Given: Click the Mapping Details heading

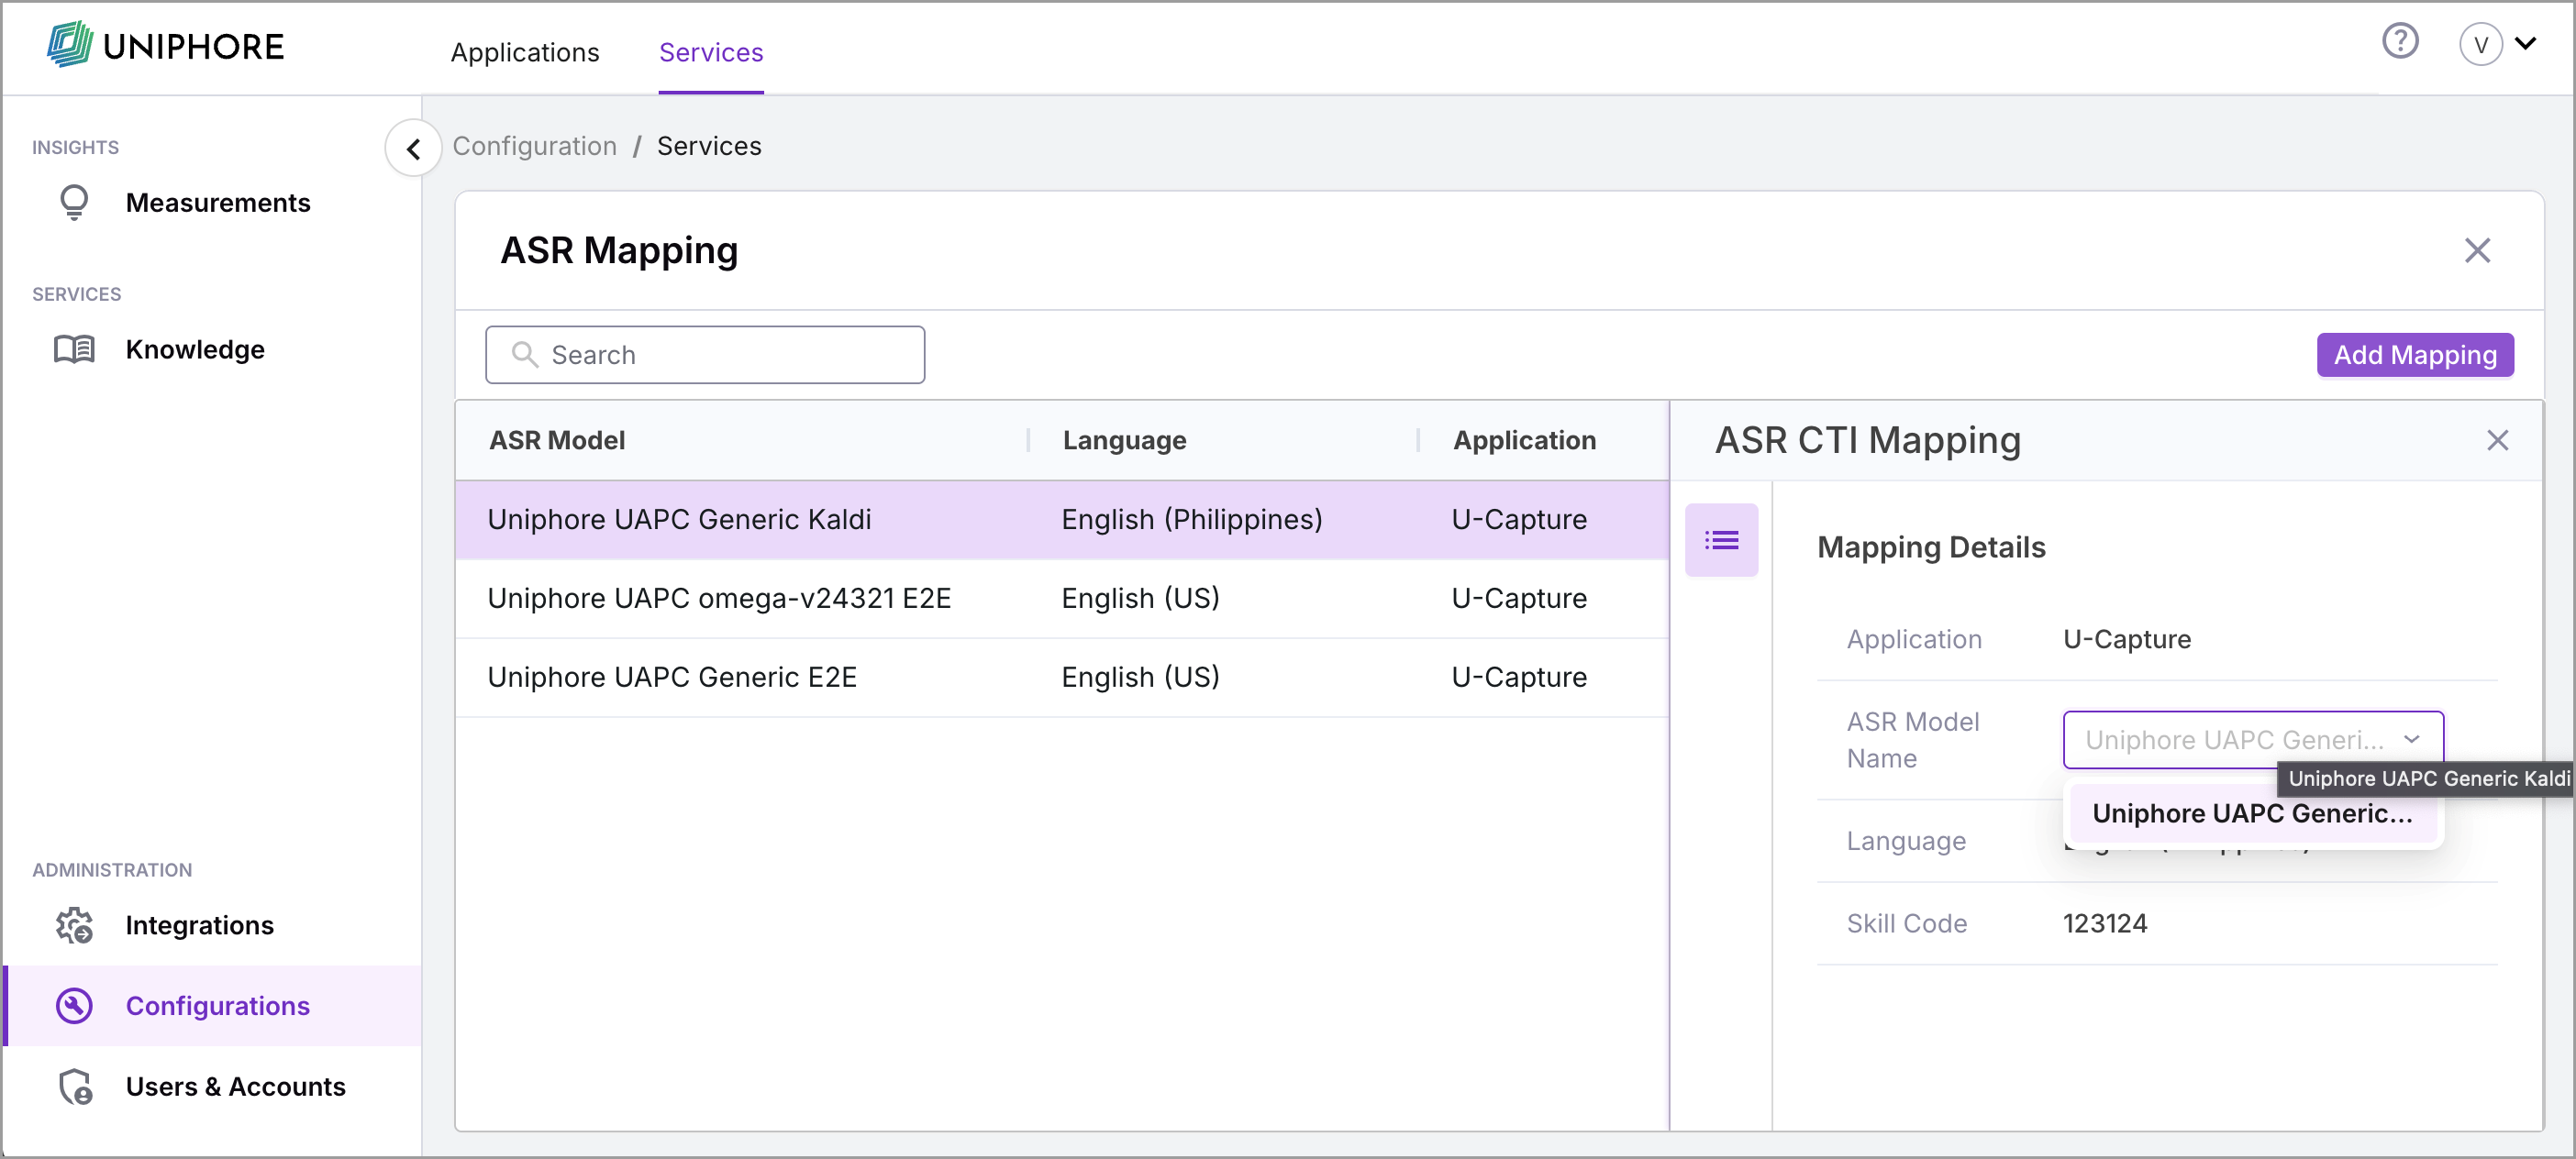Looking at the screenshot, I should 1931,547.
